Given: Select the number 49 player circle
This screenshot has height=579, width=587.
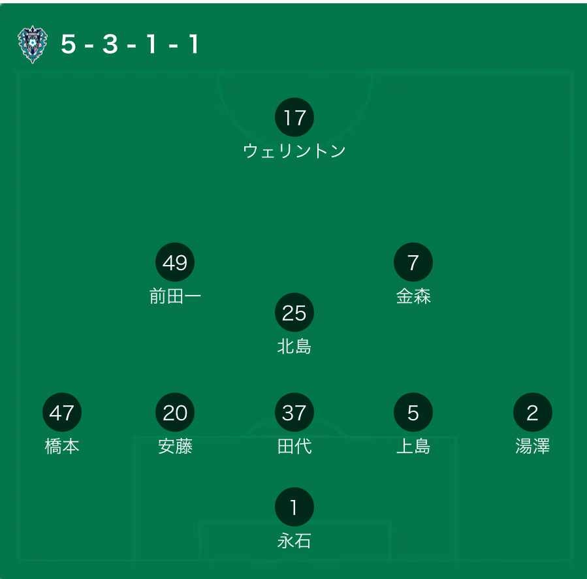Looking at the screenshot, I should click(x=175, y=262).
